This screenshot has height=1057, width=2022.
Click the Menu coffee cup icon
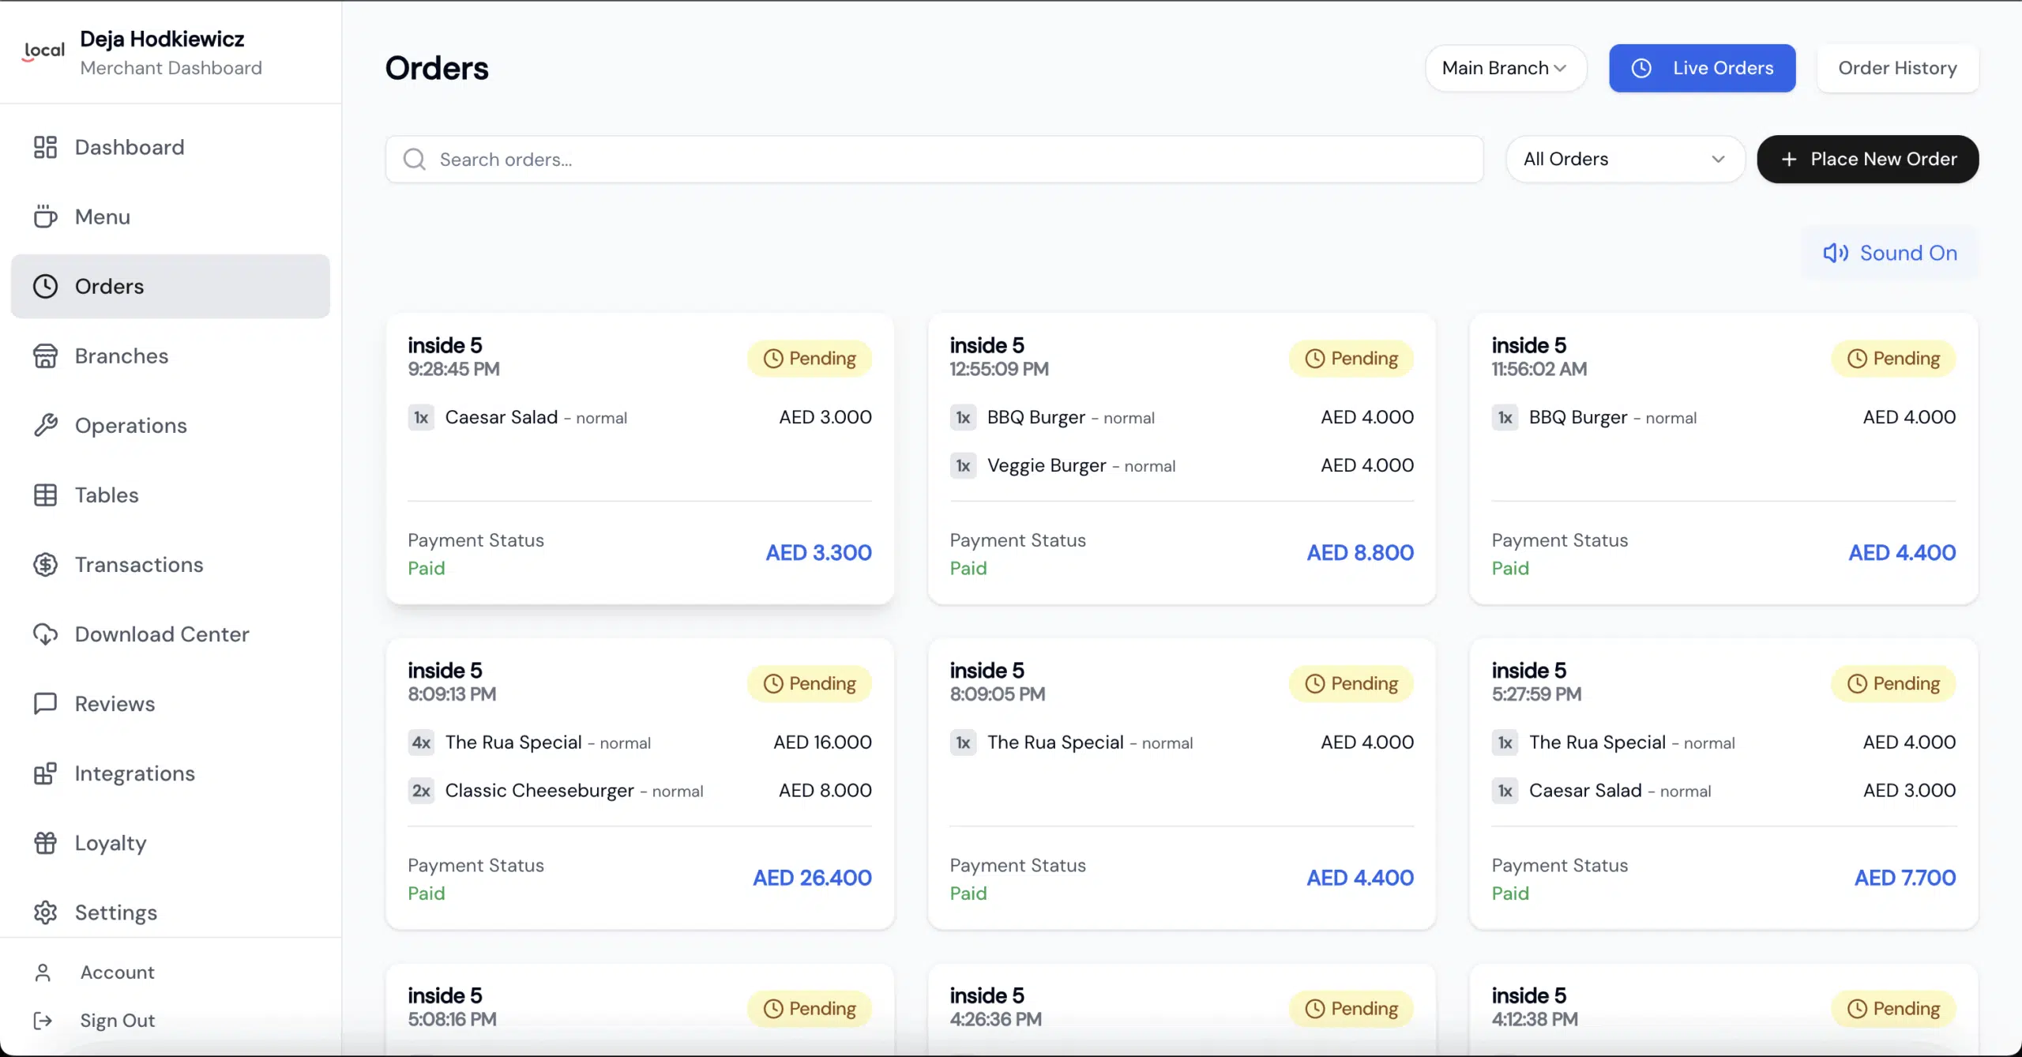tap(45, 216)
